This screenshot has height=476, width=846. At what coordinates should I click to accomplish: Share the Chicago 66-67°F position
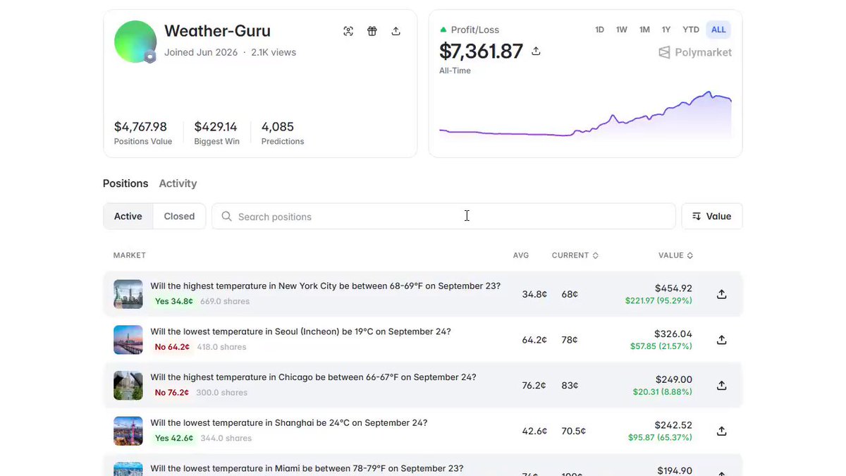coord(721,386)
